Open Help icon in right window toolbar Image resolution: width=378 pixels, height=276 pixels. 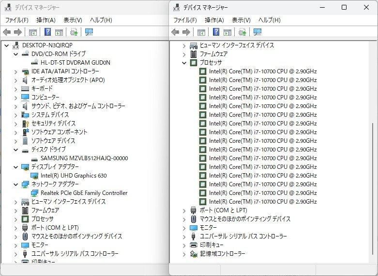click(216, 32)
